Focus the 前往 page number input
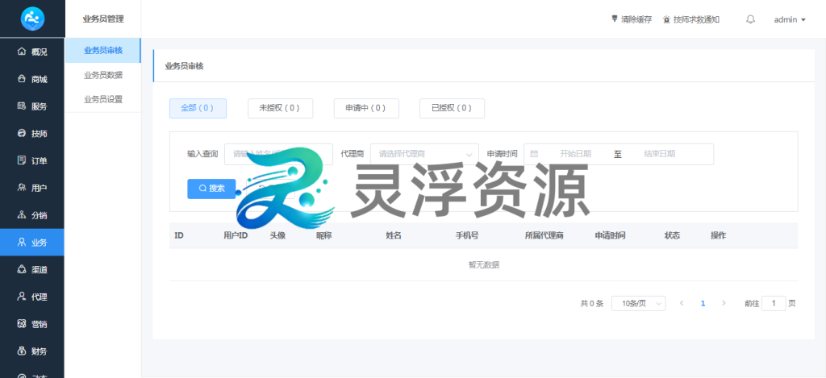The width and height of the screenshot is (826, 378). [774, 303]
